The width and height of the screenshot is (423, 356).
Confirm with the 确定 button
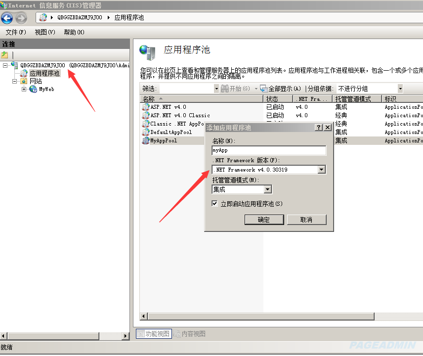click(x=264, y=220)
